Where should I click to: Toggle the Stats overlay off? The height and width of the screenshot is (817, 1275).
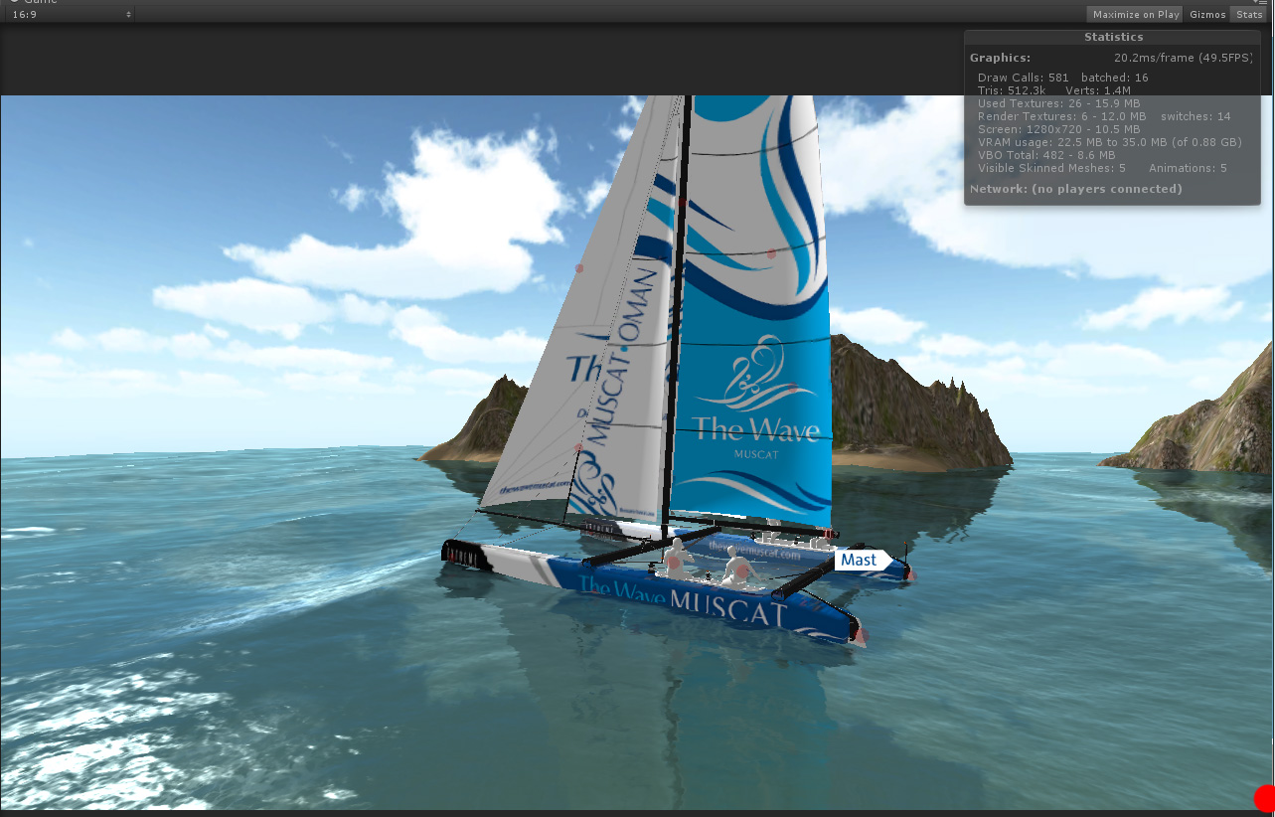click(x=1248, y=14)
